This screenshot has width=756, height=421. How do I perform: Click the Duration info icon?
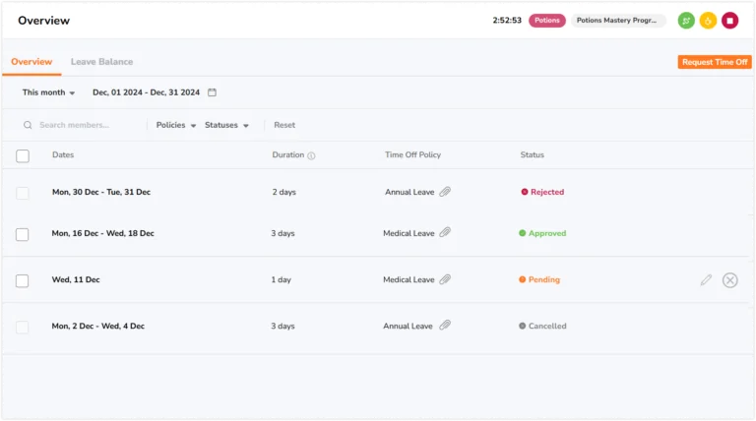pos(311,155)
